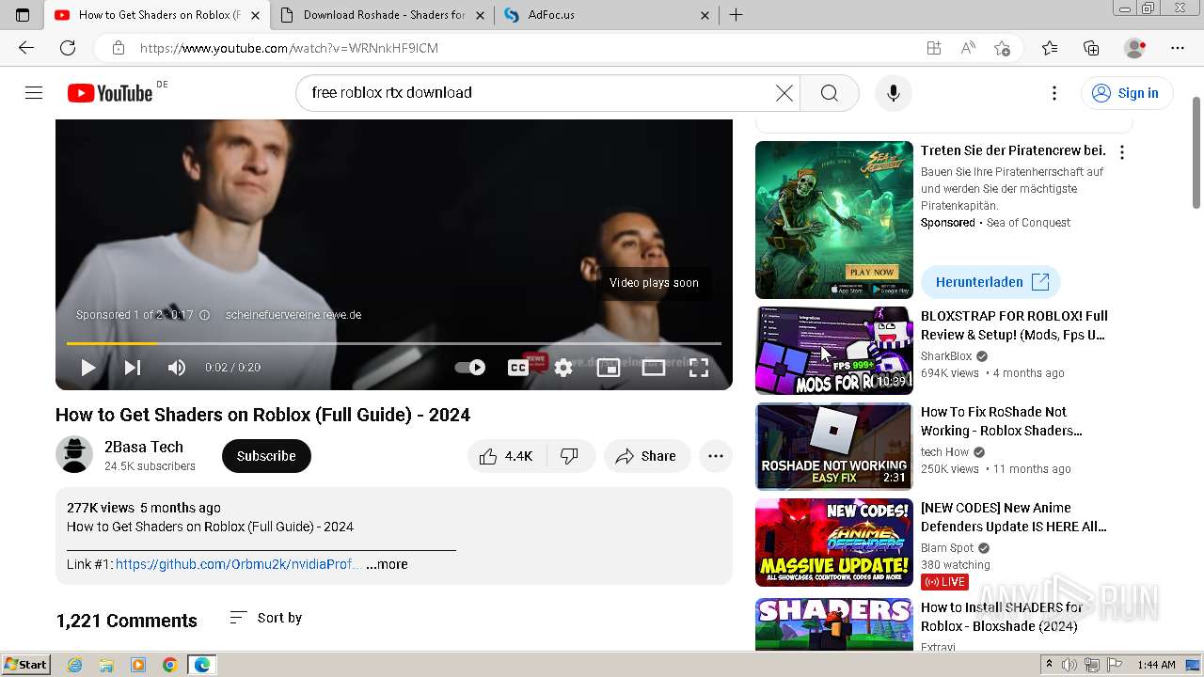Open the browser profile avatar
This screenshot has height=677, width=1204.
pos(1135,48)
